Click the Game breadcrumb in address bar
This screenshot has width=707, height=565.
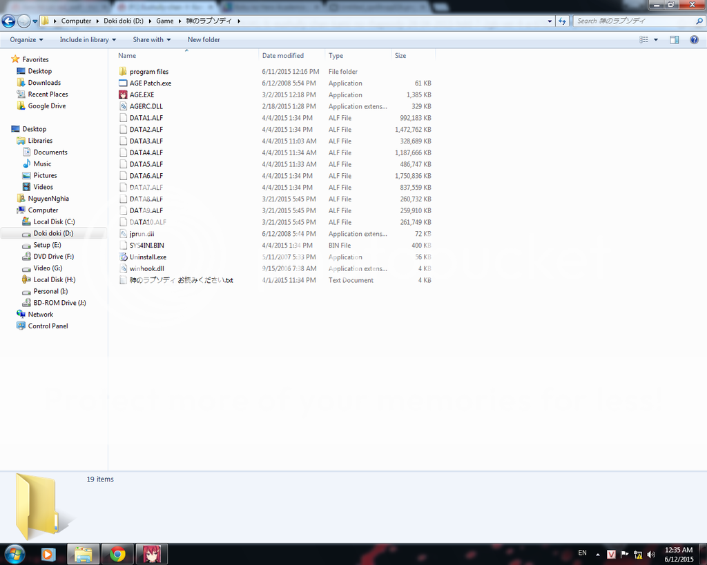tap(164, 21)
